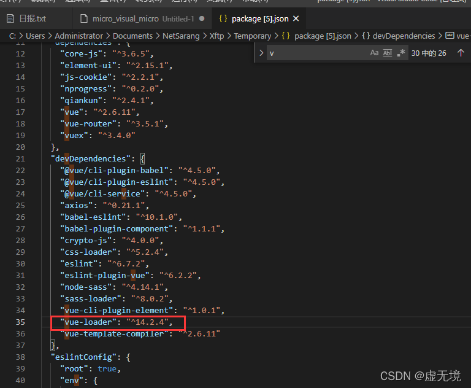Open devDependencies breadcrumb segment
The width and height of the screenshot is (471, 388).
404,36
